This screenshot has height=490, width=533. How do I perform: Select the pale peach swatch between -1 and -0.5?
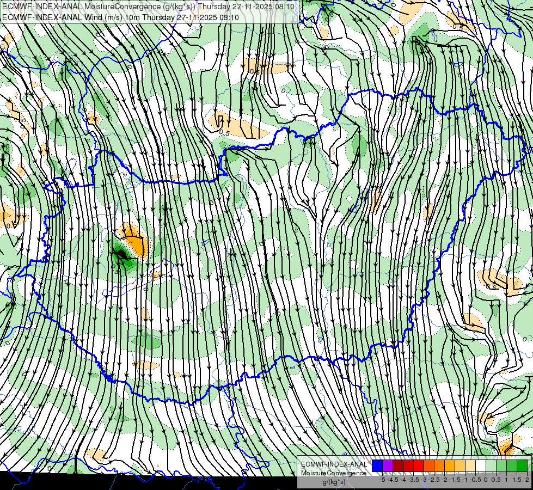pos(470,466)
